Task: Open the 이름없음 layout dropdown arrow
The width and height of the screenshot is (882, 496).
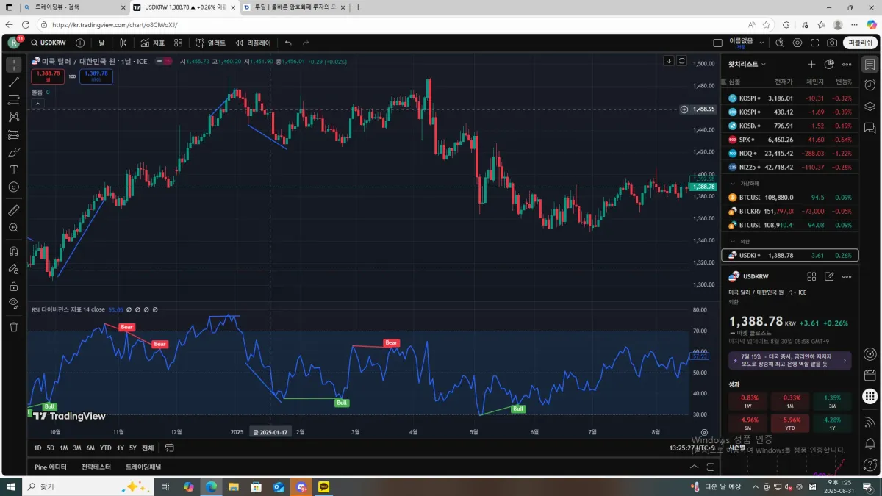Action: pyautogui.click(x=761, y=43)
